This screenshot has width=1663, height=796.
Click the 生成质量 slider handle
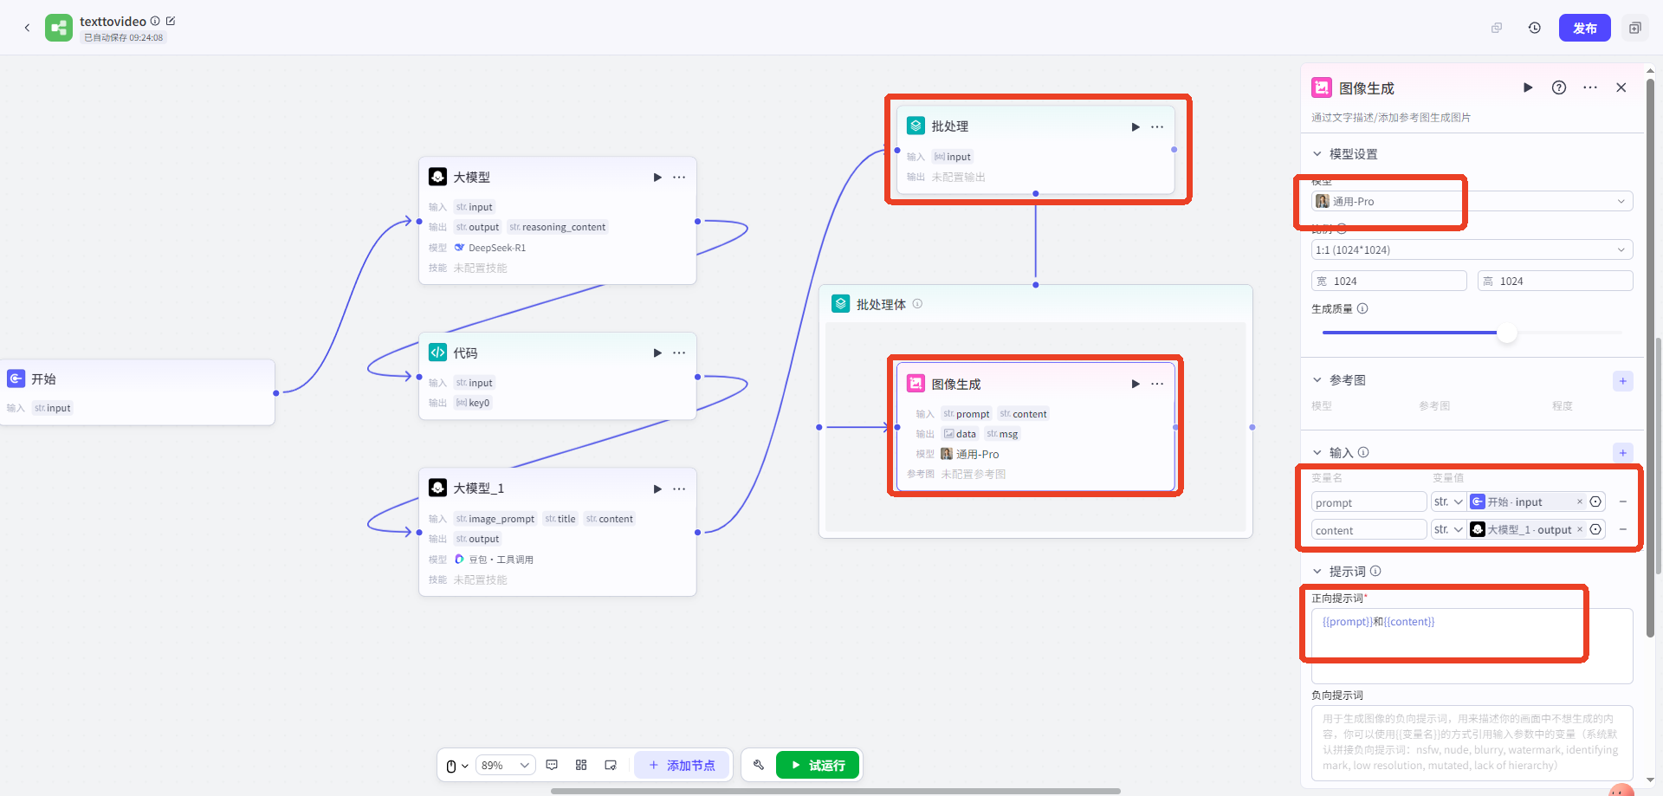[1507, 333]
